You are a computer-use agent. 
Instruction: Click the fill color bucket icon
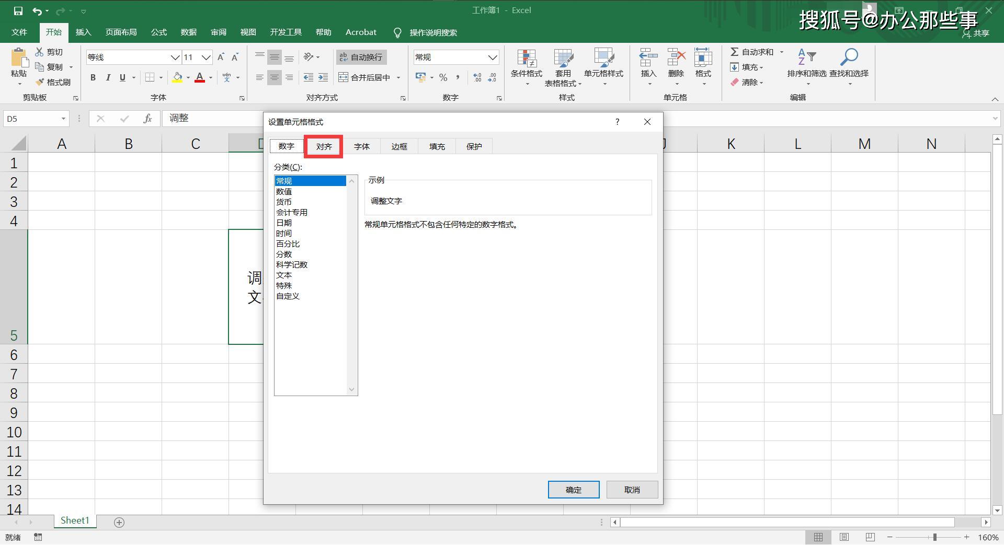tap(177, 77)
